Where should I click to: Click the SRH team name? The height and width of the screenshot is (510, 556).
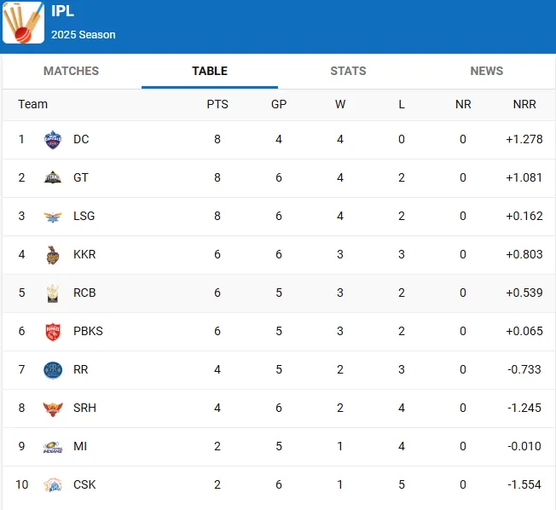point(84,408)
